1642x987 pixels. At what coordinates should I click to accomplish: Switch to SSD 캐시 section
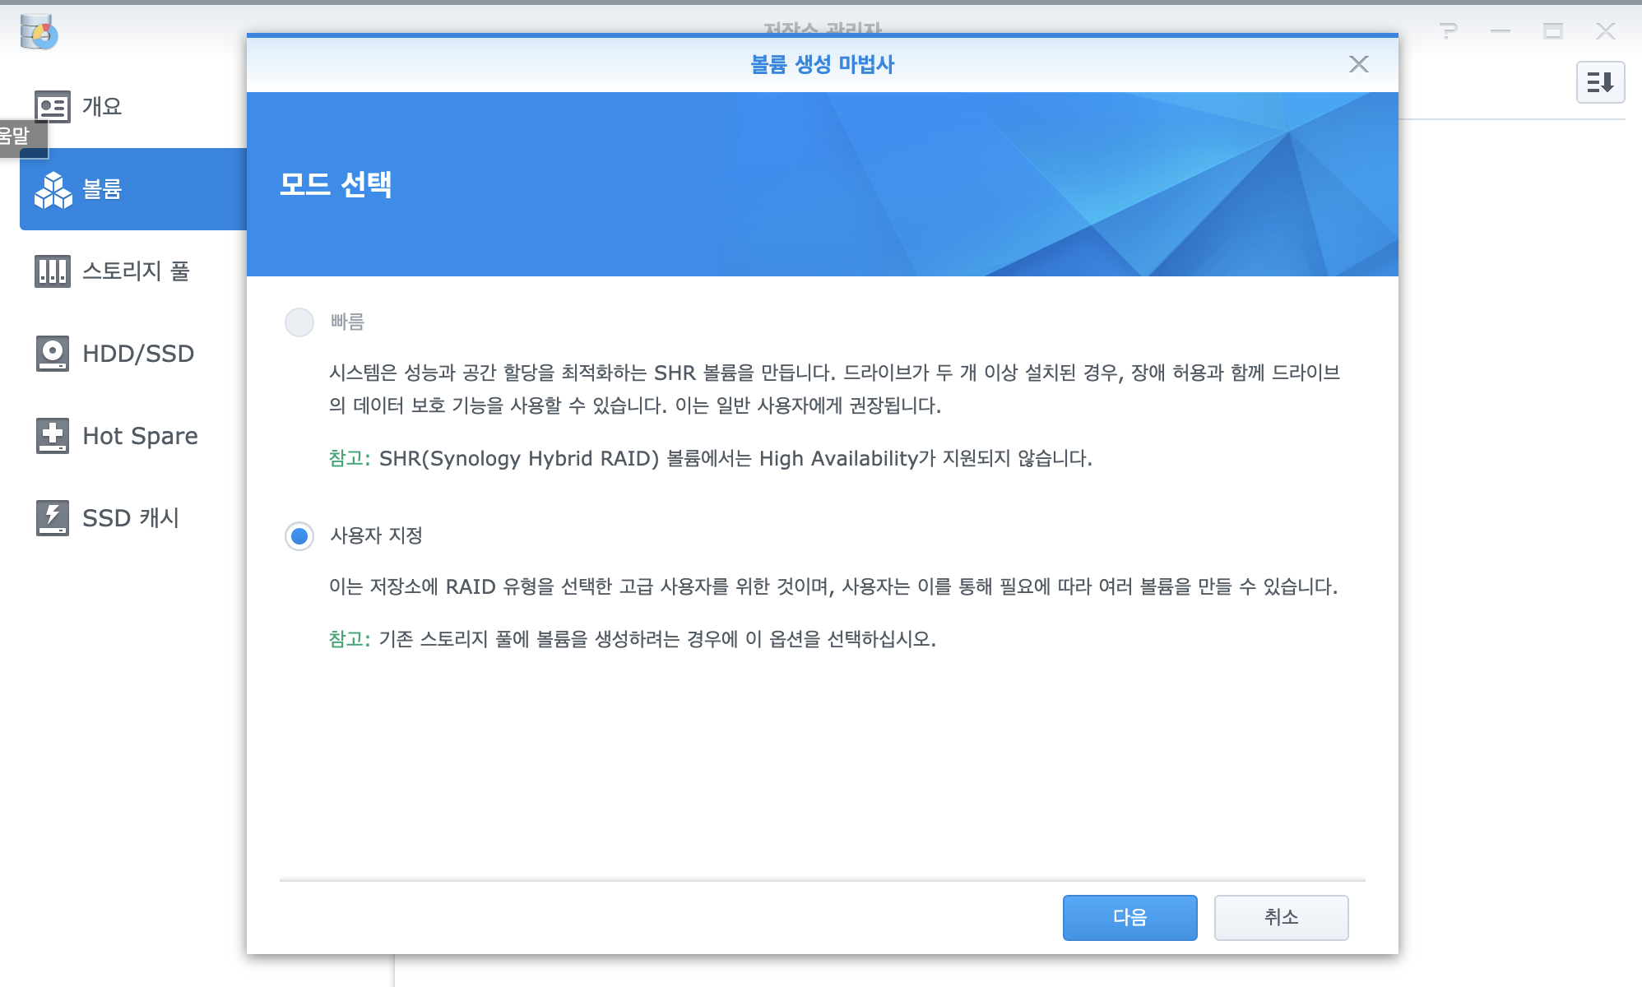click(131, 518)
